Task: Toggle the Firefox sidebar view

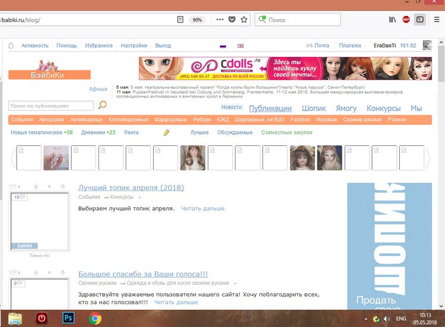Action: 420,20
